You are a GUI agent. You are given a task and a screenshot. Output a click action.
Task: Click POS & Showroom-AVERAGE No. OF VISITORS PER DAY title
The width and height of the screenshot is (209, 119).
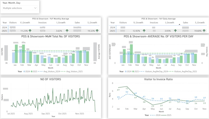(x=159, y=36)
